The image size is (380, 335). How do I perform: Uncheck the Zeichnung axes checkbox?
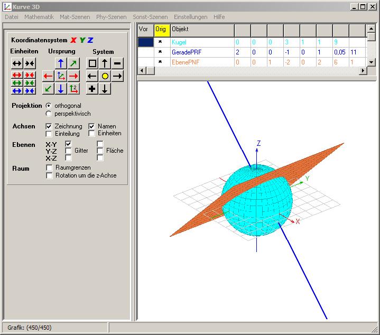(x=49, y=127)
